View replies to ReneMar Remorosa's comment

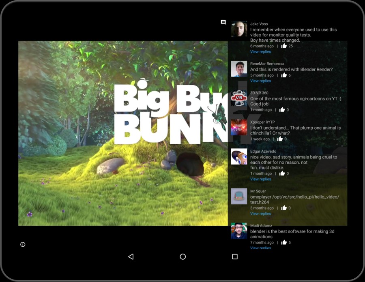click(x=260, y=81)
